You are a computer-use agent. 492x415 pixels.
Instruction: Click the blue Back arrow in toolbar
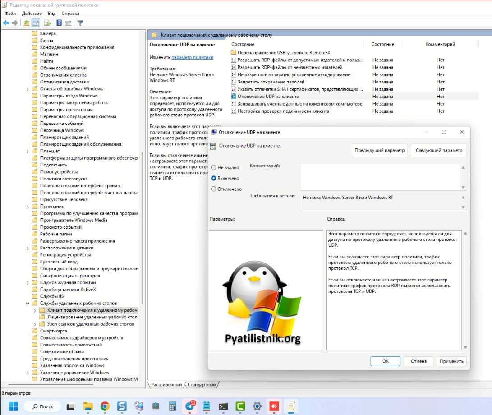(x=6, y=23)
